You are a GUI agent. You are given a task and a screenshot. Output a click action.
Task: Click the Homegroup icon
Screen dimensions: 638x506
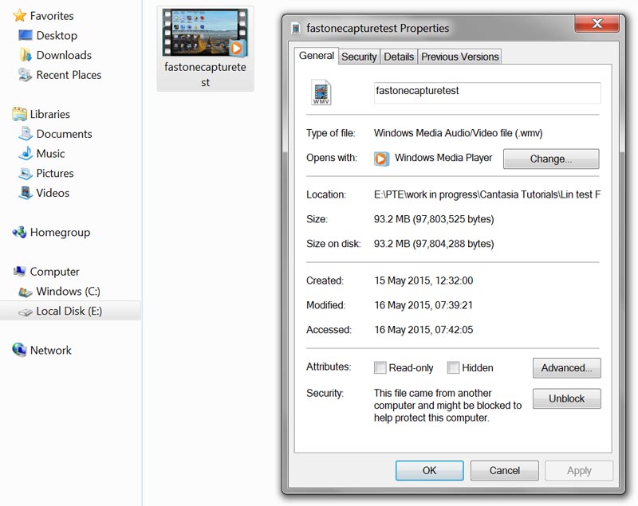[19, 233]
